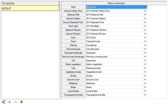The image size is (168, 104).
Task: Select the 'Turf' row label
Action: tap(73, 60)
